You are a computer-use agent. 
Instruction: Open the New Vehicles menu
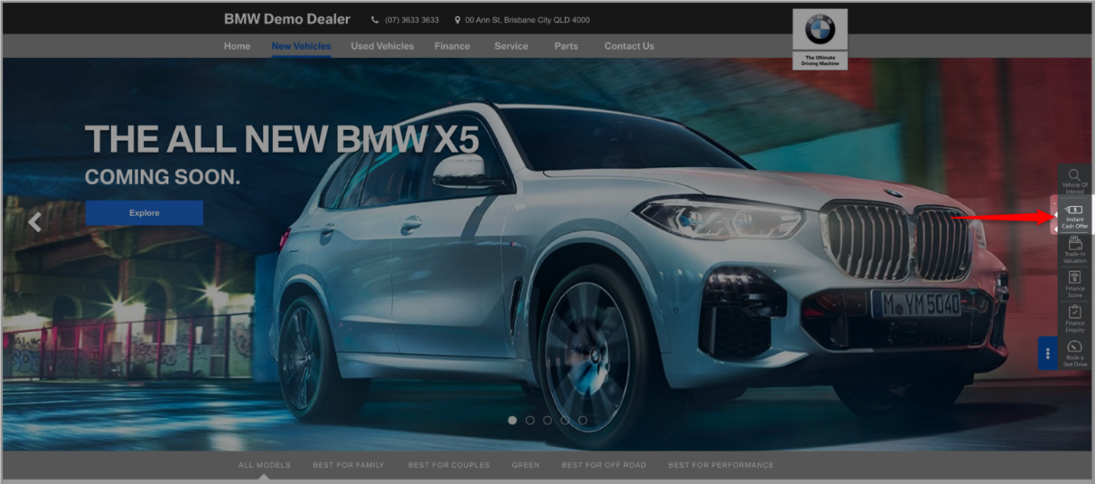tap(301, 46)
